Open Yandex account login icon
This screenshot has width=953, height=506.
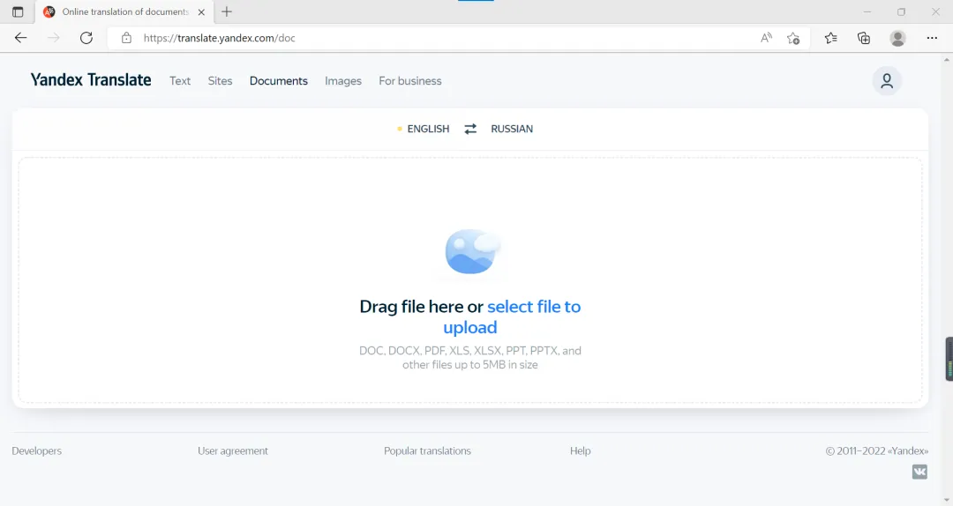click(x=887, y=81)
